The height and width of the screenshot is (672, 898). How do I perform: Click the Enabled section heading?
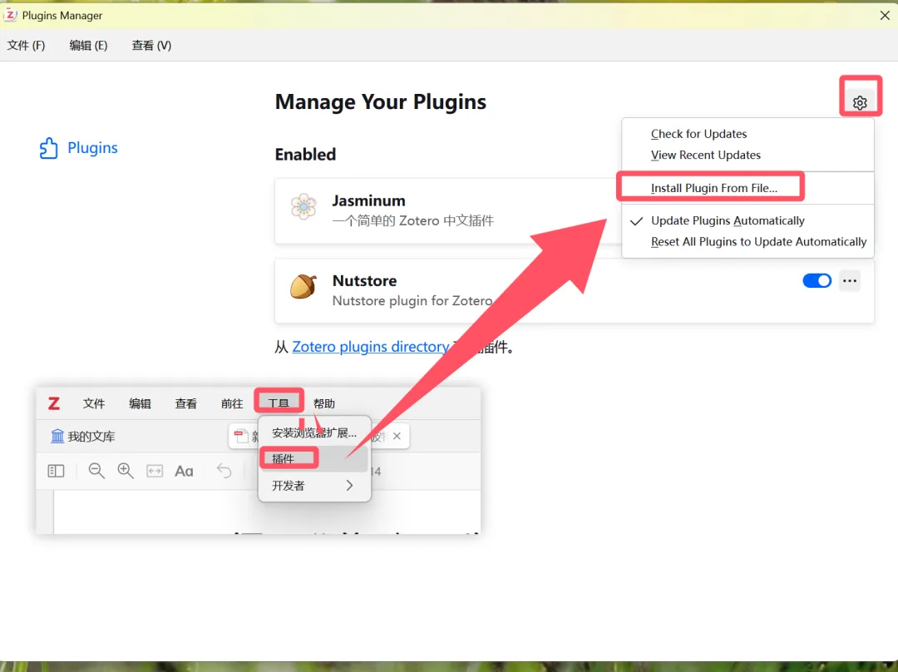tap(305, 154)
